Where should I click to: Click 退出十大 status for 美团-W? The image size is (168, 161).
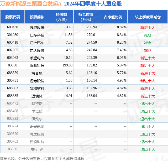tap(148, 149)
